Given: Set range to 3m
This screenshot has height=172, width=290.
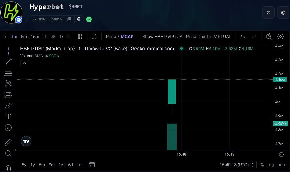Looking at the screenshot, I should point(52,165).
